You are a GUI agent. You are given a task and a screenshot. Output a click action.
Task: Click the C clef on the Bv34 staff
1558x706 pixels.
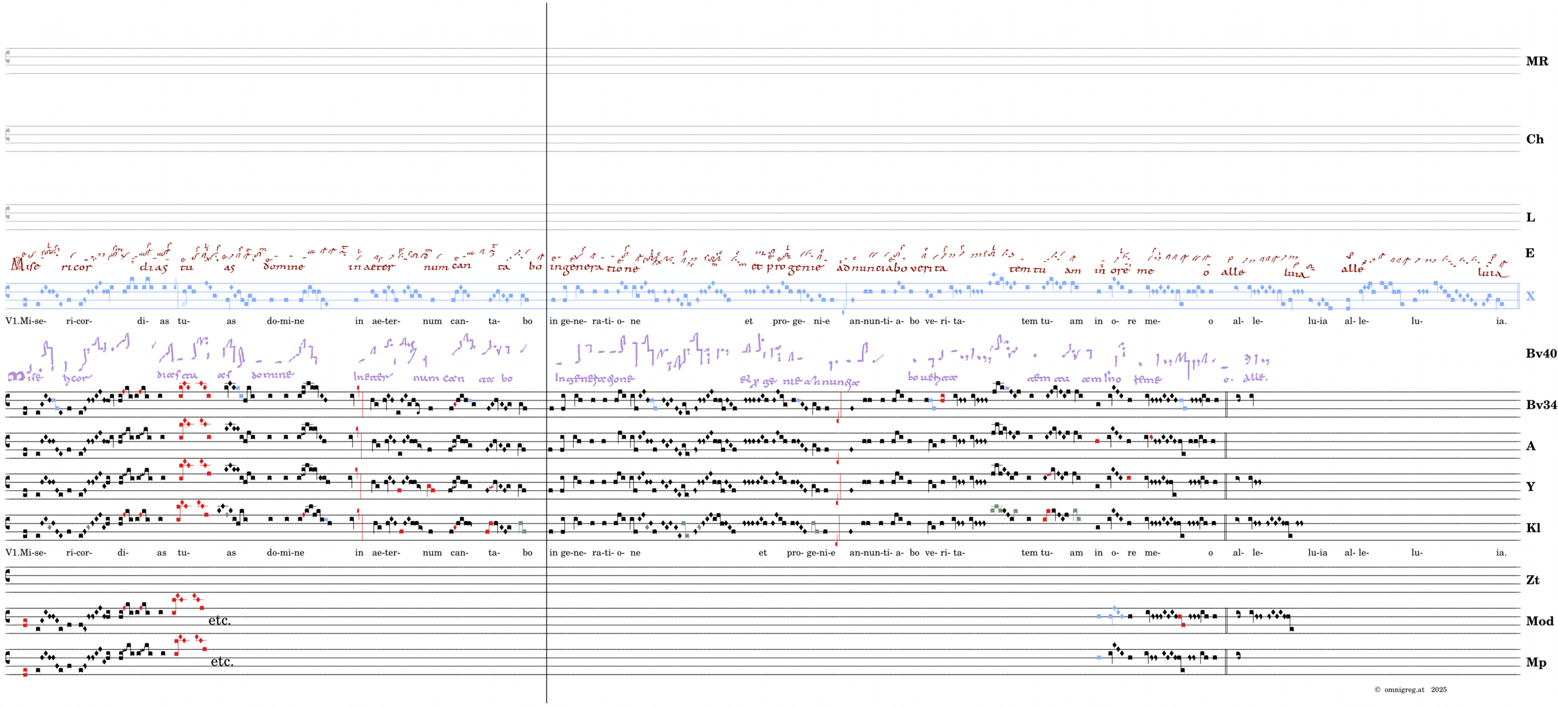(8, 400)
